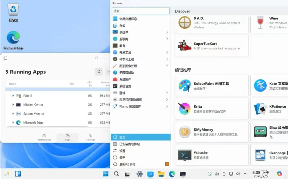The height and width of the screenshot is (179, 288).
Task: Expand the 科学和工程 category submenu
Action: pyautogui.click(x=167, y=59)
